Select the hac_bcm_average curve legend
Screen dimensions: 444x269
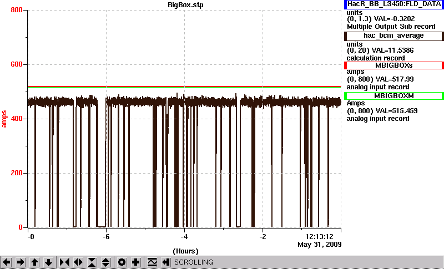click(394, 35)
